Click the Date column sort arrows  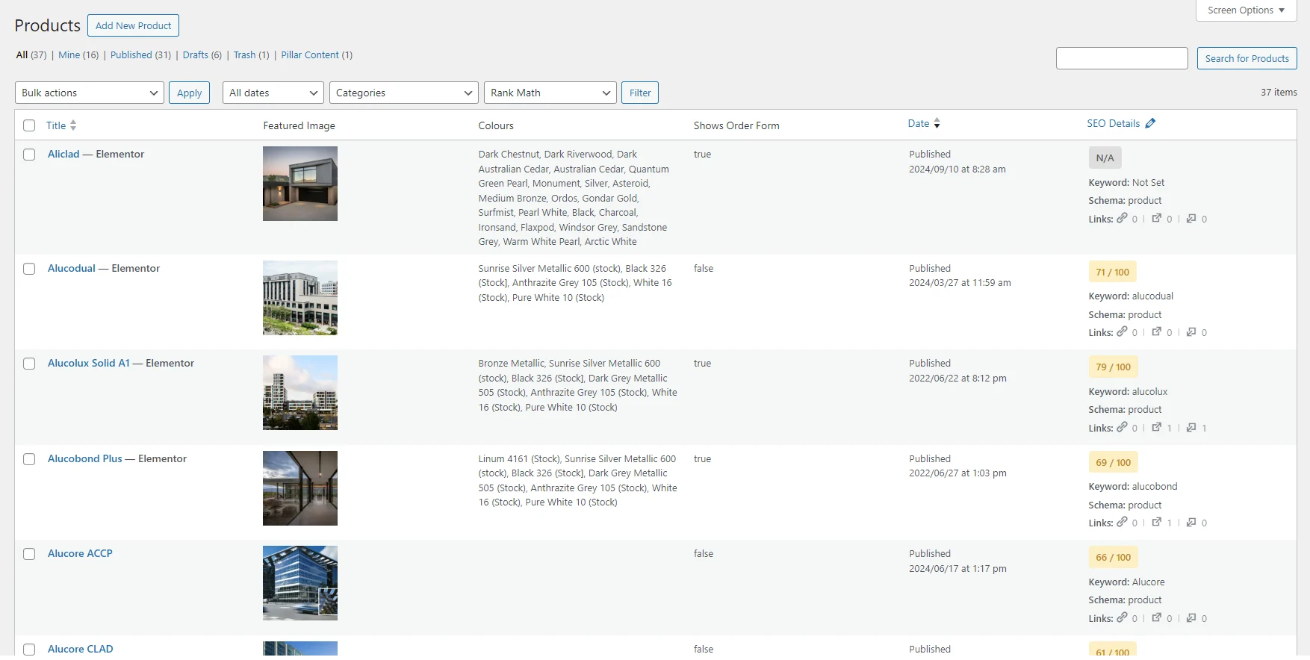pos(937,124)
